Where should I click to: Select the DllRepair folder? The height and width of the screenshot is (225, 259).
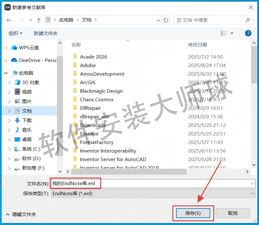[x=87, y=108]
